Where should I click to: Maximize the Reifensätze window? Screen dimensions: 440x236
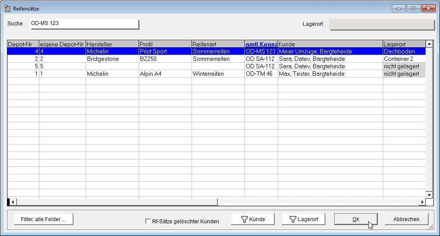tap(413, 8)
